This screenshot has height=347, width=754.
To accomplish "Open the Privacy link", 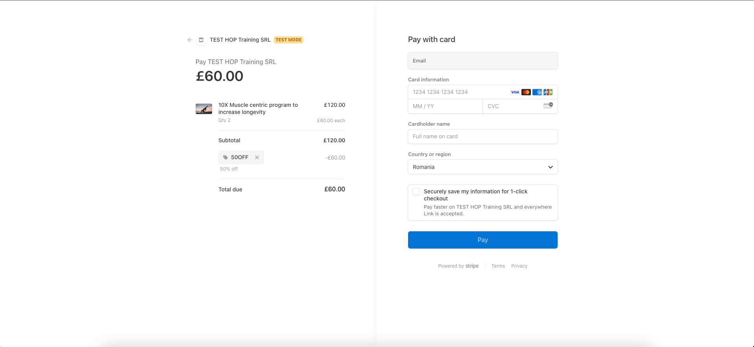I will click(519, 266).
